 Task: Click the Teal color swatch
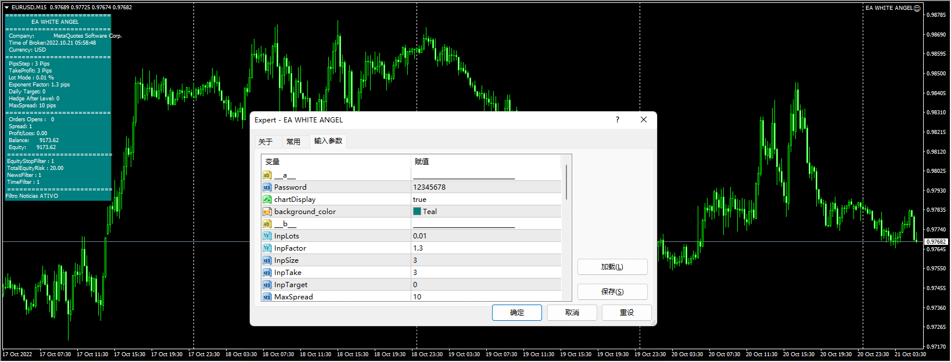pos(417,212)
